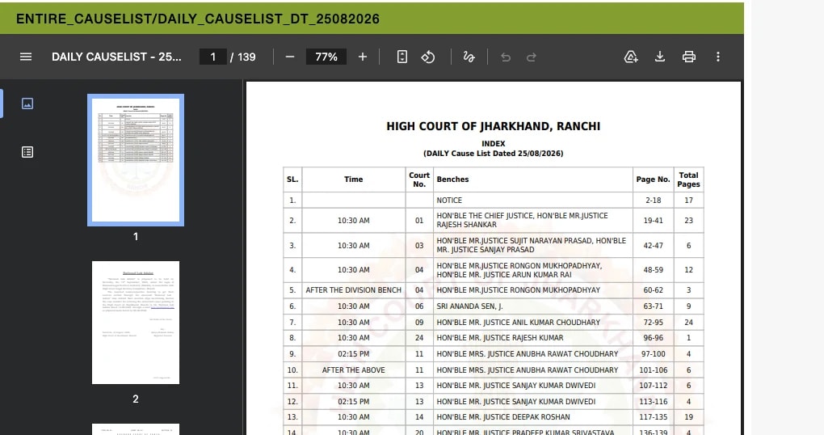
Task: Click the NOTICE row in index
Action: (x=493, y=200)
